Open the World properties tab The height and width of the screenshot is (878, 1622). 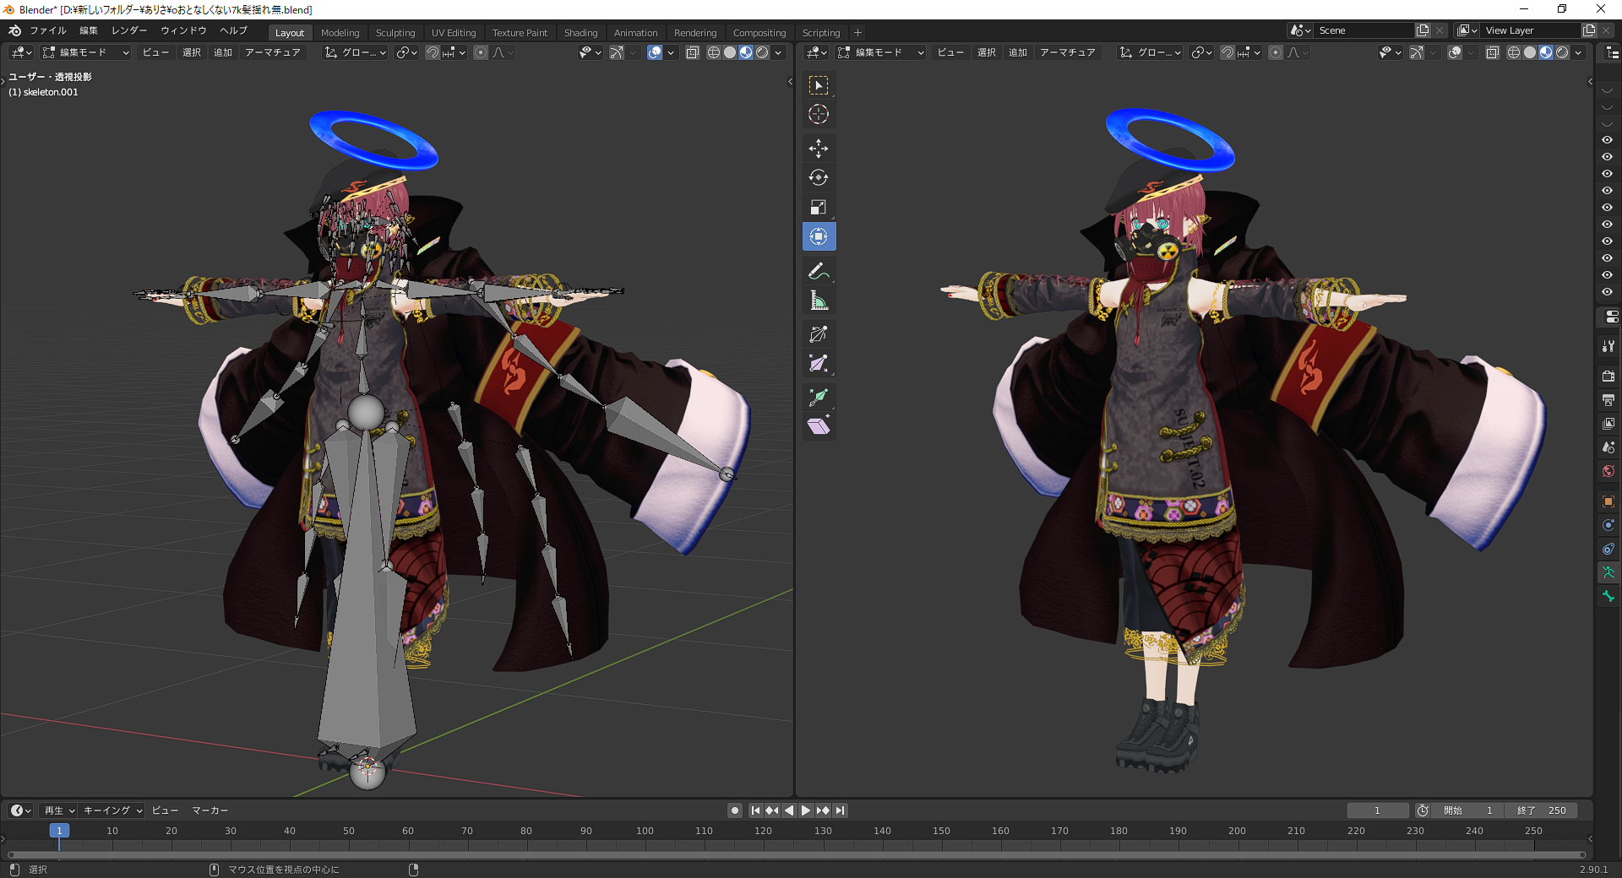pyautogui.click(x=1608, y=471)
